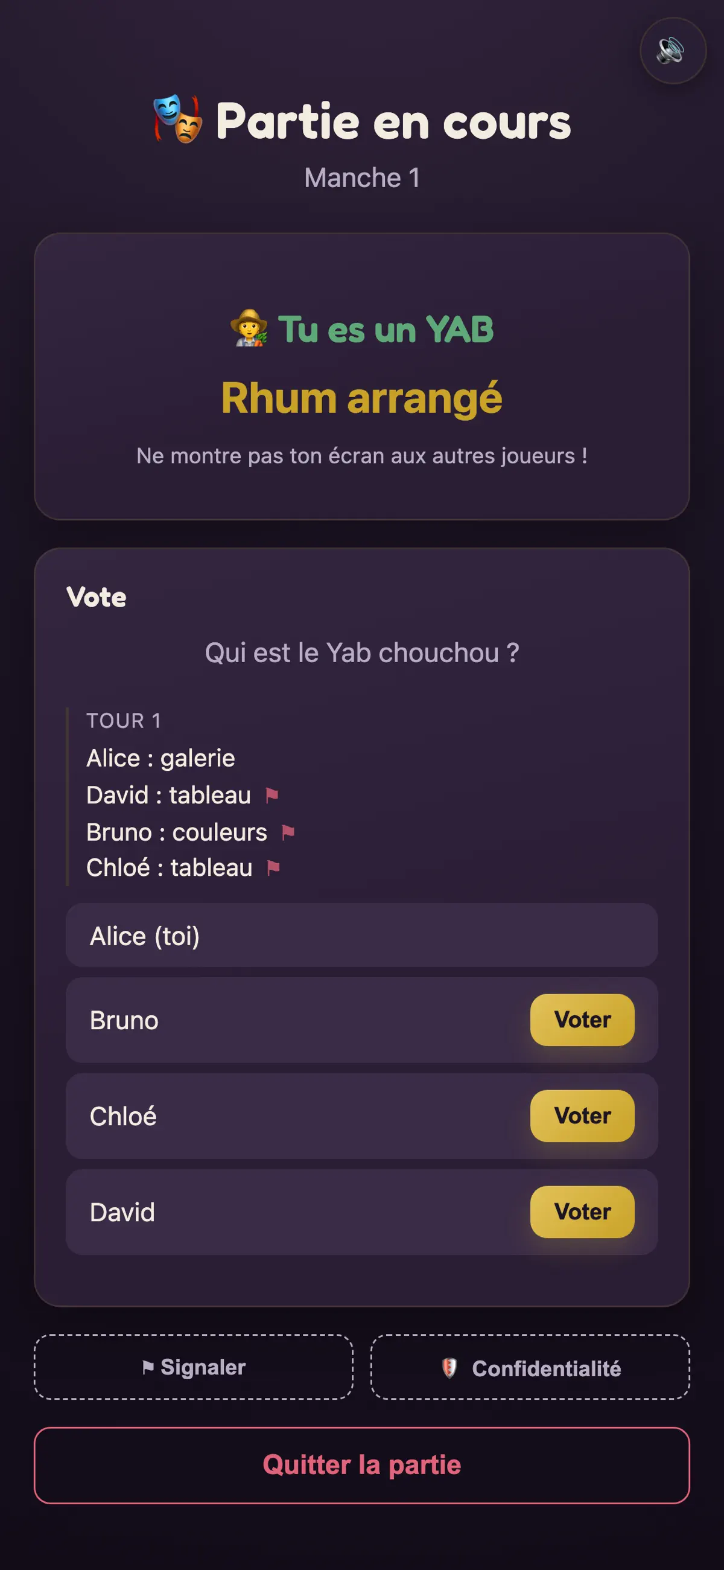This screenshot has height=1570, width=724.
Task: Open the Signaler report option
Action: (x=194, y=1367)
